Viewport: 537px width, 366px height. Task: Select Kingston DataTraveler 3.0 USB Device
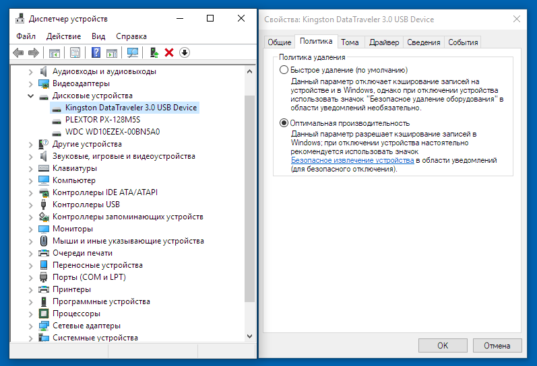pos(131,108)
